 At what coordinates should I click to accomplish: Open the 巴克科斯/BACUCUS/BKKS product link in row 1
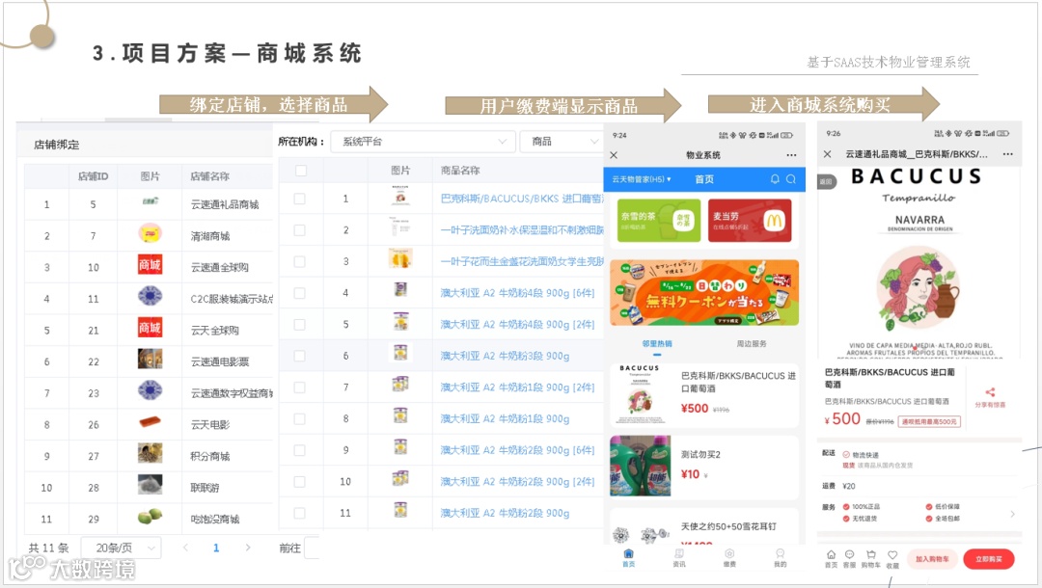(522, 199)
